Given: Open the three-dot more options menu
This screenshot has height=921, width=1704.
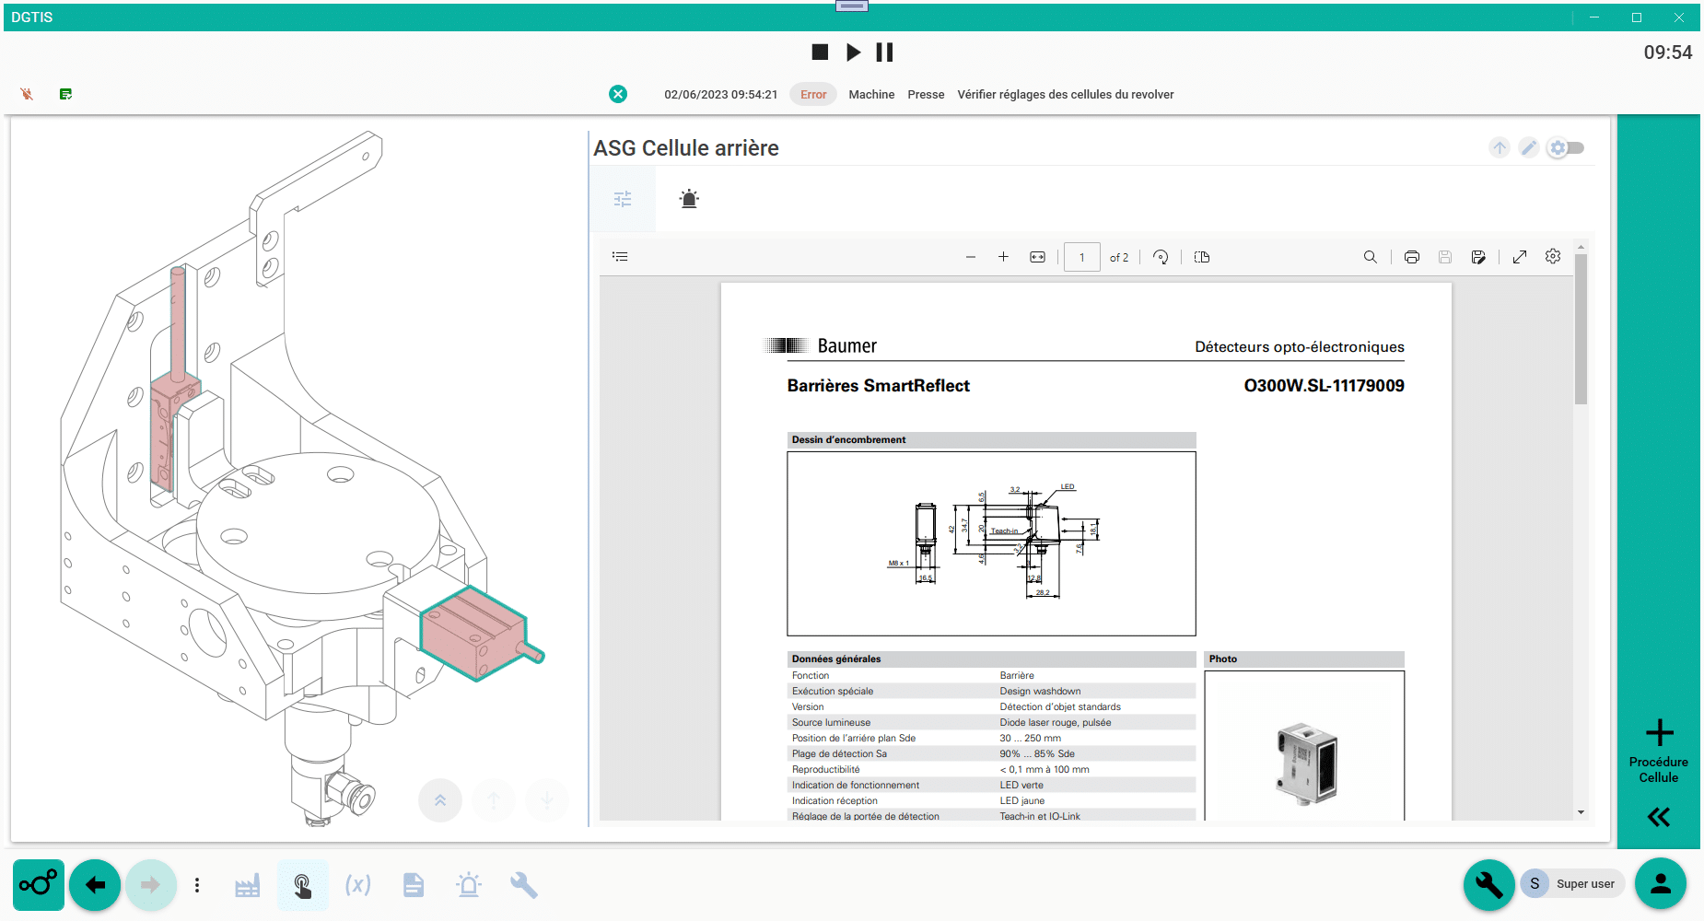Looking at the screenshot, I should pos(197,885).
